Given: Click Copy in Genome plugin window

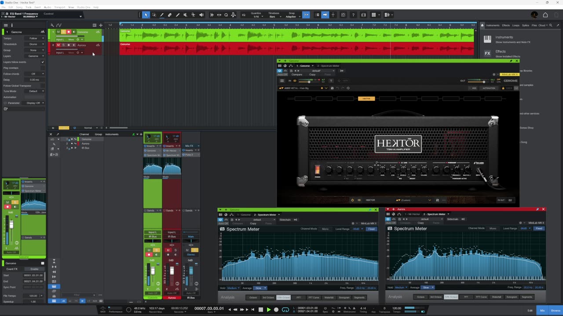Looking at the screenshot, I should [312, 75].
